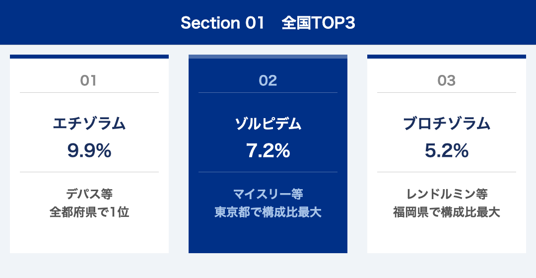Image resolution: width=536 pixels, height=278 pixels.
Task: Click the エチゾラム drug name
Action: point(89,124)
